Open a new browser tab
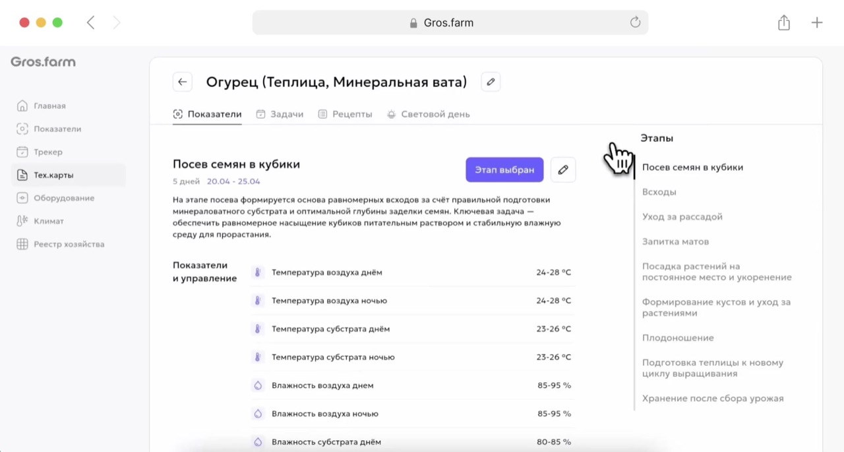Image resolution: width=844 pixels, height=452 pixels. tap(817, 22)
